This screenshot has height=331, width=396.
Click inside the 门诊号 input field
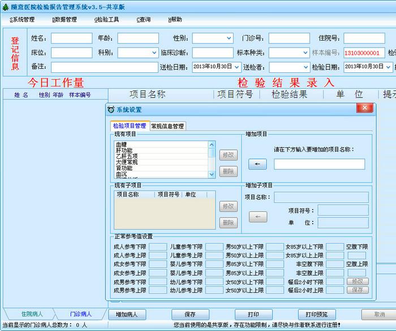(289, 38)
